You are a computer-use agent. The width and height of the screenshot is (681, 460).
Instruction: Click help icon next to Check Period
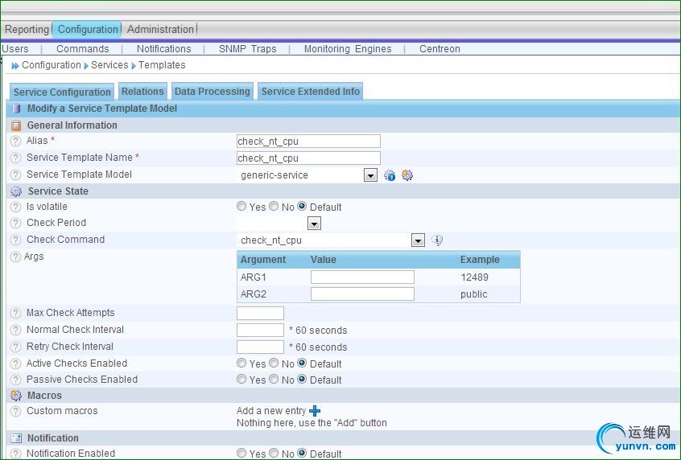click(x=15, y=223)
